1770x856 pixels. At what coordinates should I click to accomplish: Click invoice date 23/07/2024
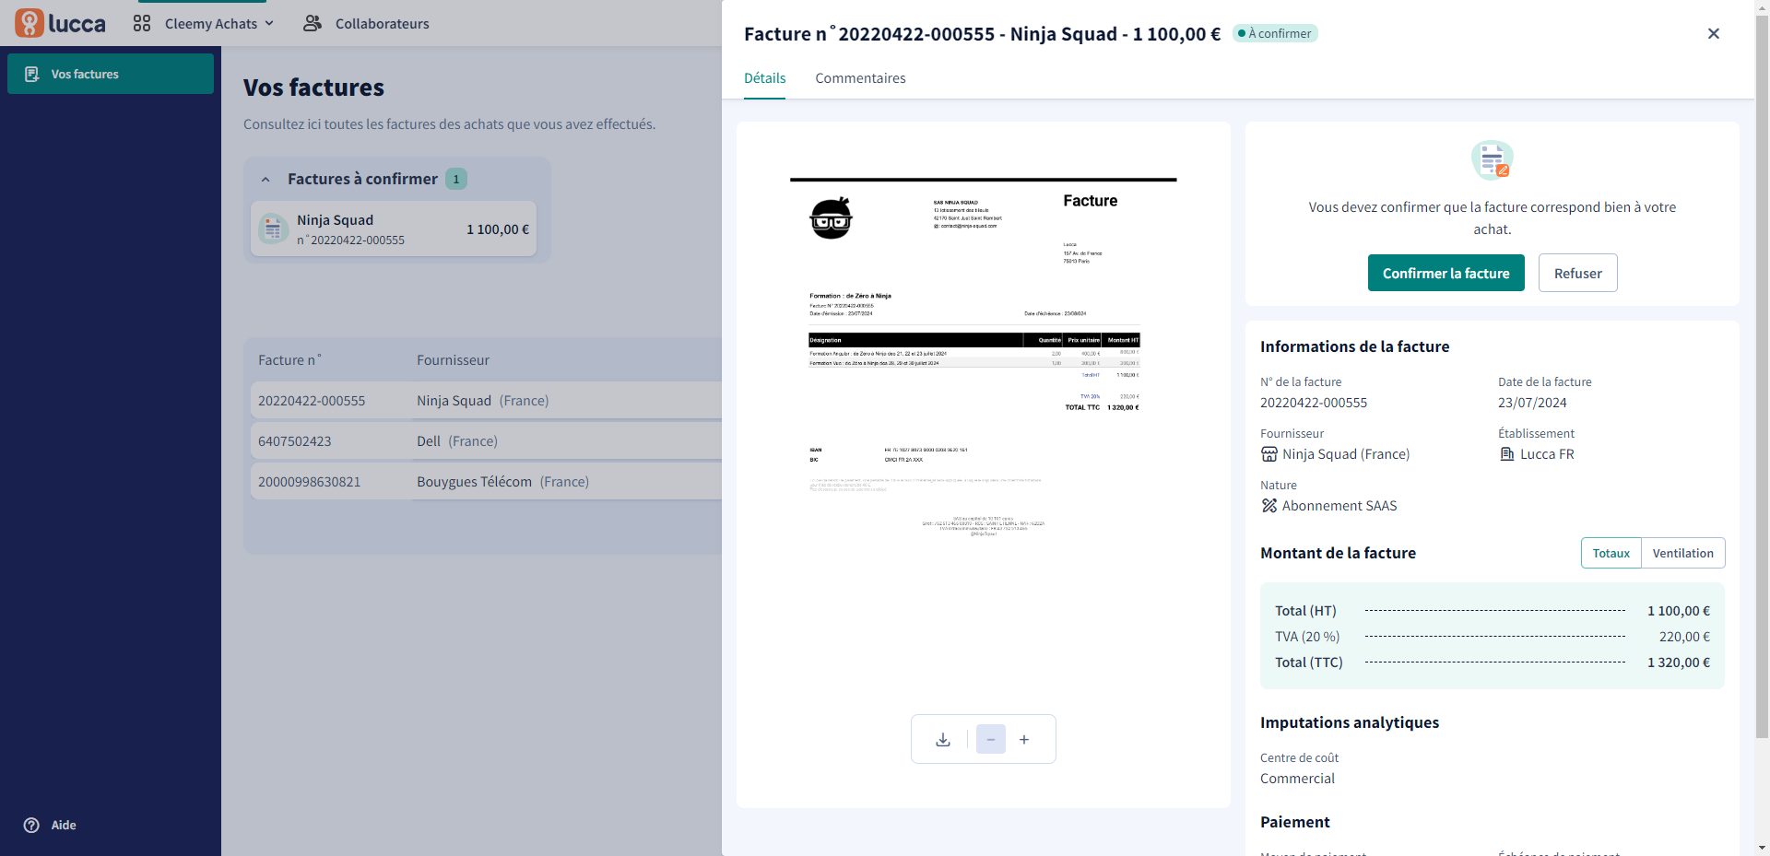[x=1532, y=403]
